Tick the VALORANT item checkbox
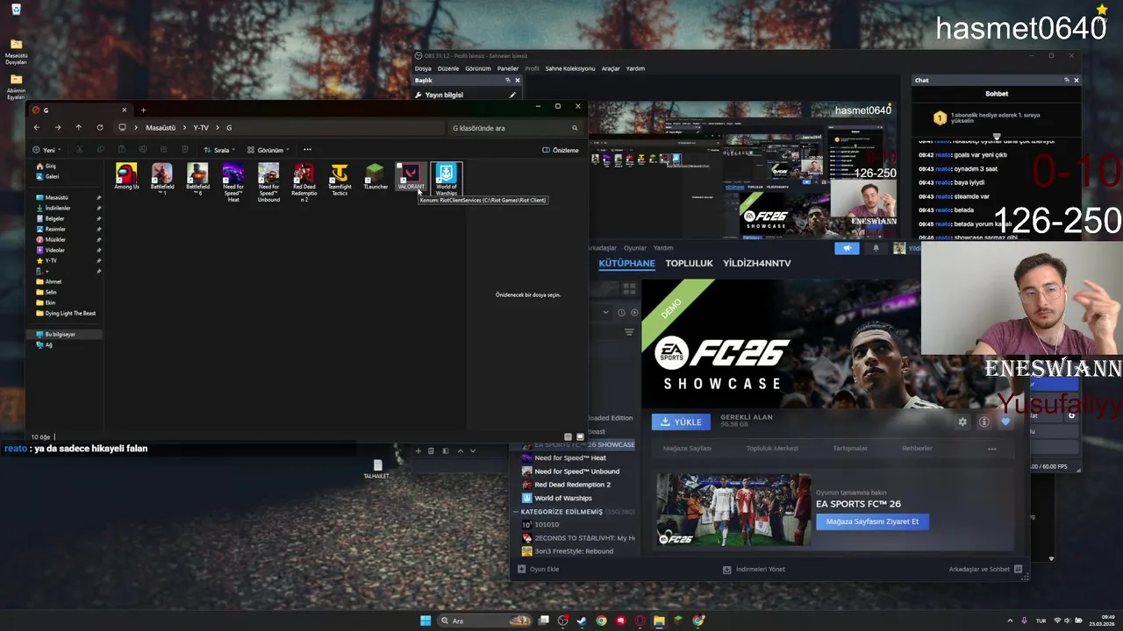This screenshot has width=1123, height=631. click(399, 167)
